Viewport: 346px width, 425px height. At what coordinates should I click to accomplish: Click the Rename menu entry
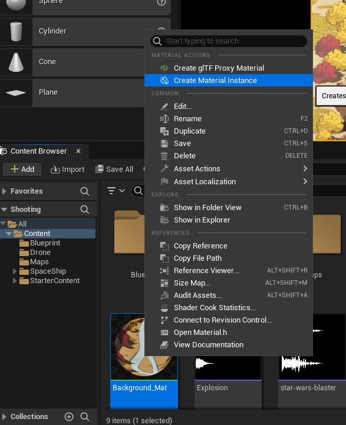[229, 119]
